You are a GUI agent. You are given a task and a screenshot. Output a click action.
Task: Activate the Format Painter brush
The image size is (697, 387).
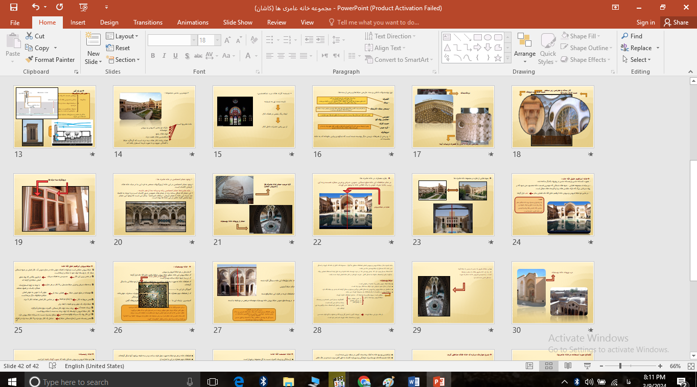click(x=29, y=60)
